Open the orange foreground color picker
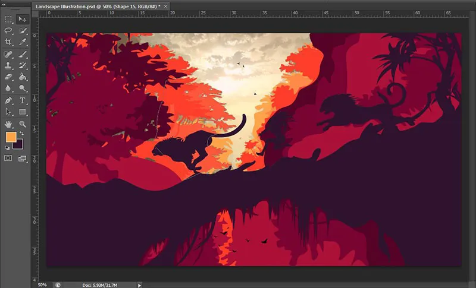This screenshot has width=476, height=288. click(x=11, y=137)
